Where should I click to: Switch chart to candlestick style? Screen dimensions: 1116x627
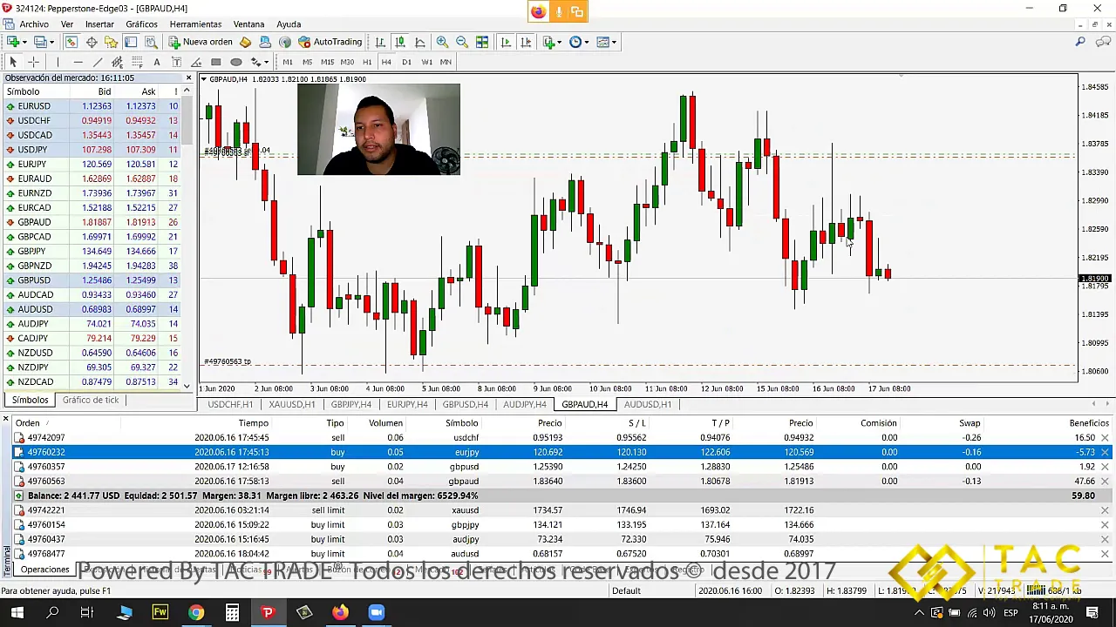tap(400, 42)
